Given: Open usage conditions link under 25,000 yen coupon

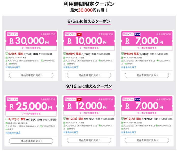Looking at the screenshot, I should click(13, 133).
